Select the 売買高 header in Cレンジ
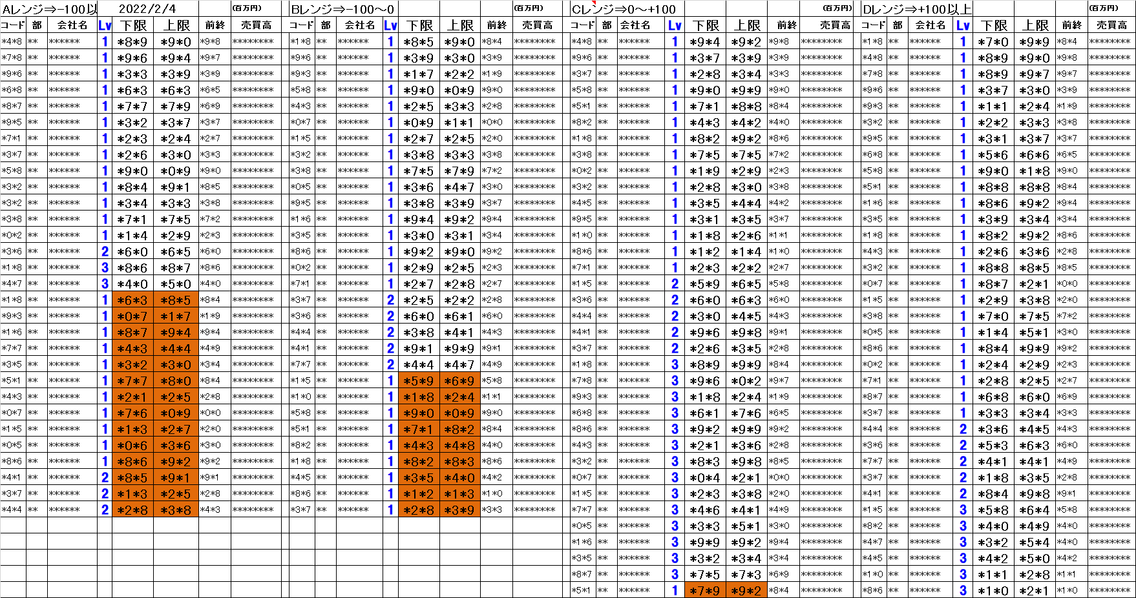The width and height of the screenshot is (1136, 598). (x=827, y=25)
